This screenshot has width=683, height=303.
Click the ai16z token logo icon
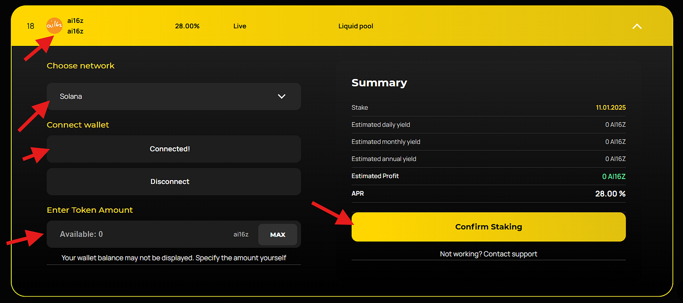[x=54, y=26]
